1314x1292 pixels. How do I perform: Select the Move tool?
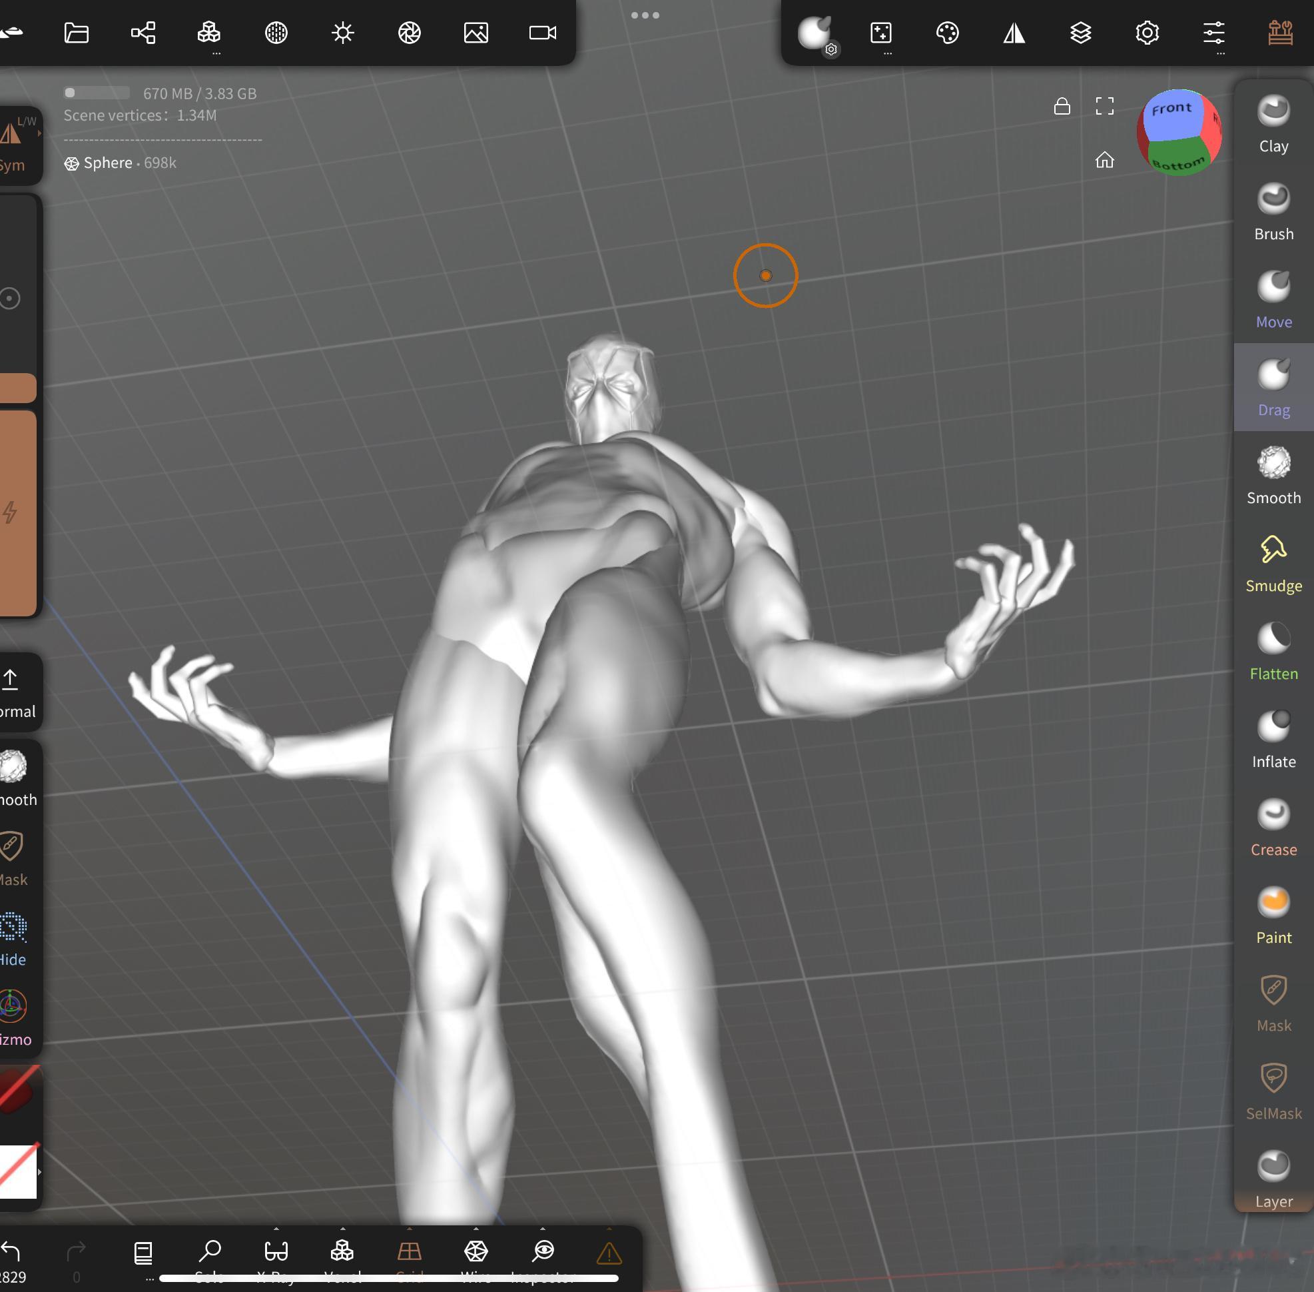[1273, 301]
